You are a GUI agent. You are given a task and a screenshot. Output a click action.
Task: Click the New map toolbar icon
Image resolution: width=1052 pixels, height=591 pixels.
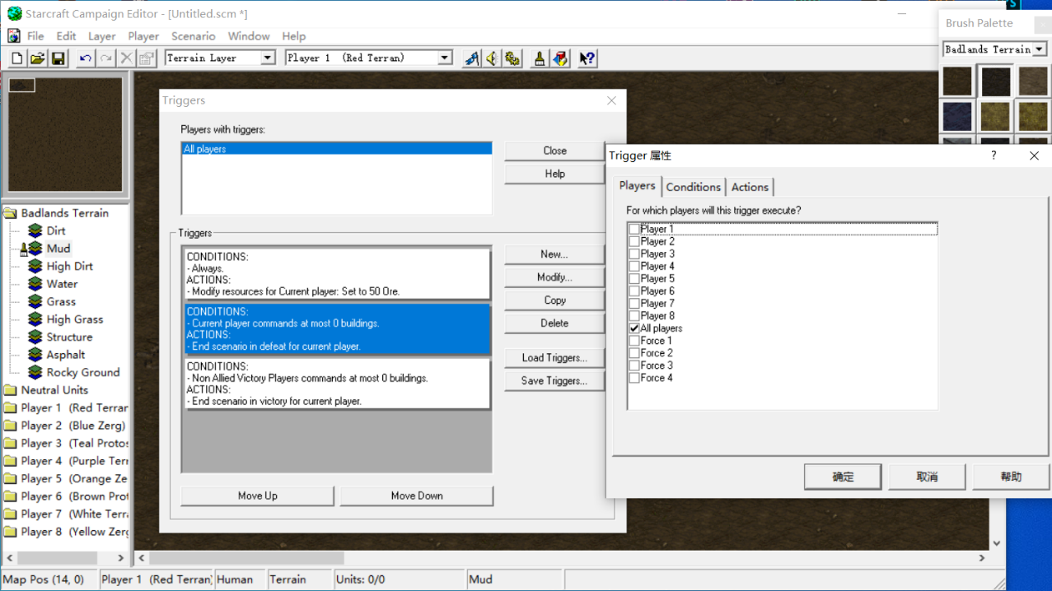click(x=16, y=58)
